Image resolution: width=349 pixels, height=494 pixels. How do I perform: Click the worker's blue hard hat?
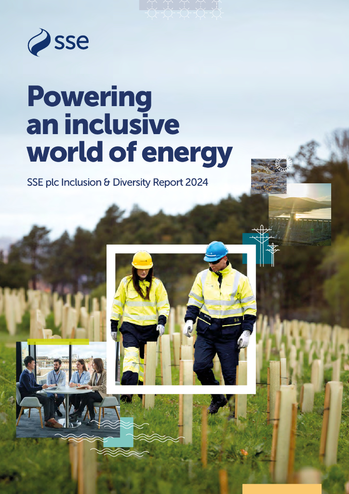coord(215,251)
